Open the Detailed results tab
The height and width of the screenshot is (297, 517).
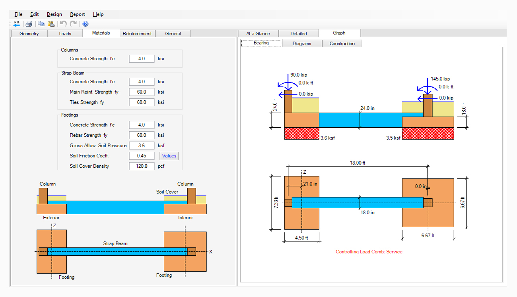[299, 34]
